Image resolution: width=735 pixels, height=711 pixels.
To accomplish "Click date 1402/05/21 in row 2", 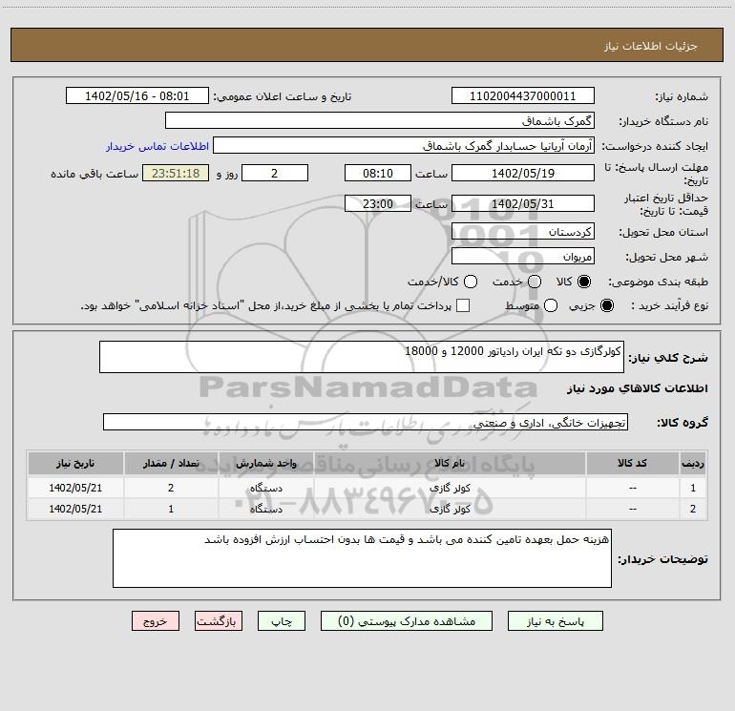I will [75, 509].
